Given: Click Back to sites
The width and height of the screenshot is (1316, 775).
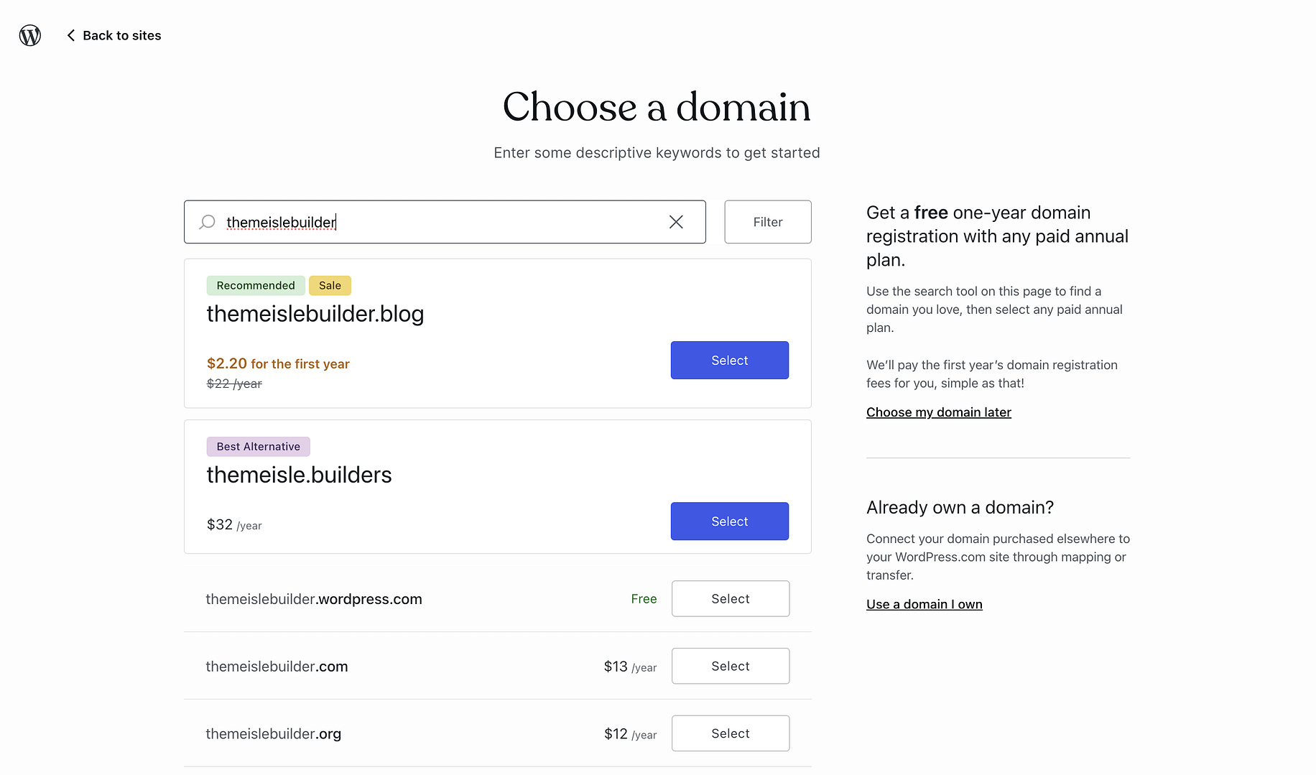Looking at the screenshot, I should pyautogui.click(x=122, y=34).
